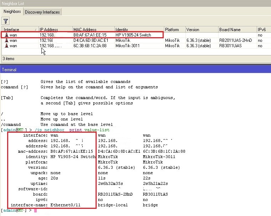Image resolution: width=271 pixels, height=216 pixels.
Task: Click uptime 2w6h32m35s in terminal
Action: [x=110, y=183]
